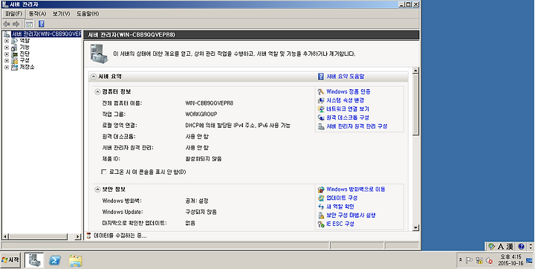Image resolution: width=535 pixels, height=269 pixels.
Task: Click the network warning tray icon
Action: (479, 261)
